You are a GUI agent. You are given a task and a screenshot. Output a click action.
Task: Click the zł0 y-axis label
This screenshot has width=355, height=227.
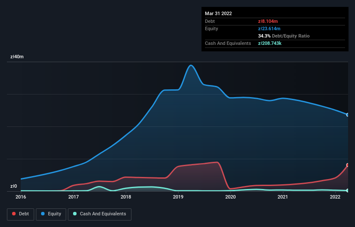[13, 186]
